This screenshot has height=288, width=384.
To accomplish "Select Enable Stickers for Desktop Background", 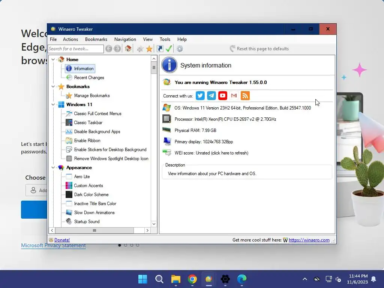I will (x=110, y=150).
